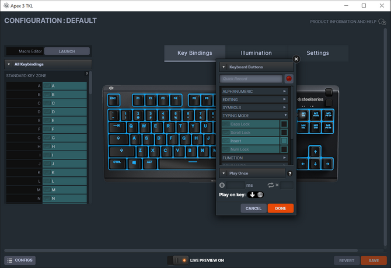Image resolution: width=391 pixels, height=268 pixels.
Task: Choose play on key press down arrow
Action: 252,194
